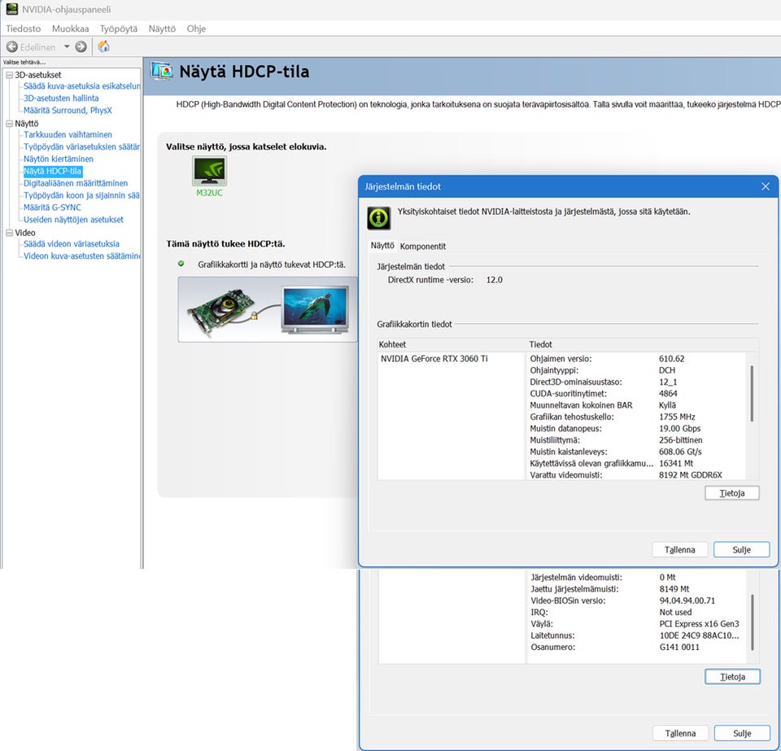Select NVIDIA GeForce RTX 3060 Ti in the Kohteet list
This screenshot has height=751, width=781.
[434, 359]
